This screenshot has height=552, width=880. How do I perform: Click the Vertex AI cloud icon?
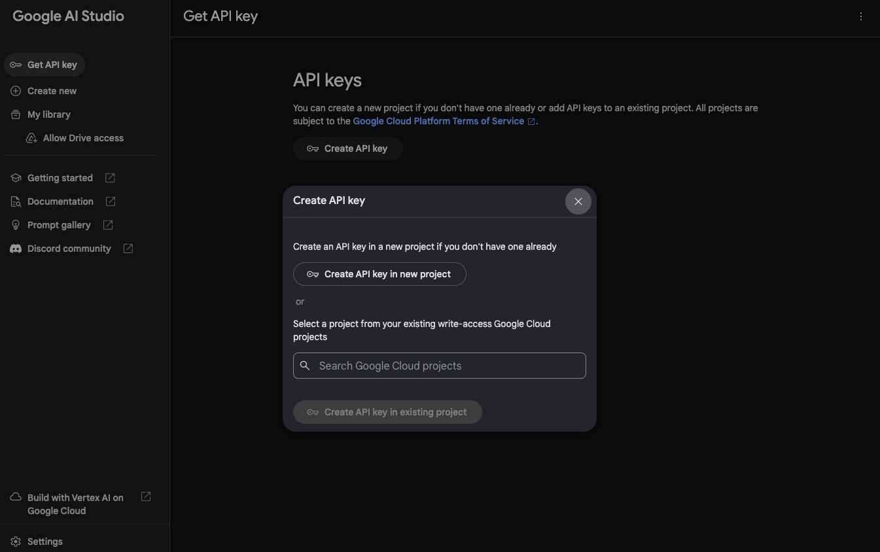(x=16, y=497)
